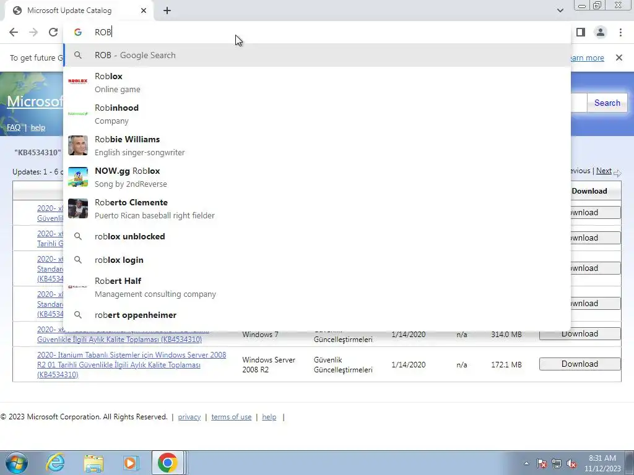Open the clock showing 8:31 AM
This screenshot has width=634, height=475.
pos(602,463)
